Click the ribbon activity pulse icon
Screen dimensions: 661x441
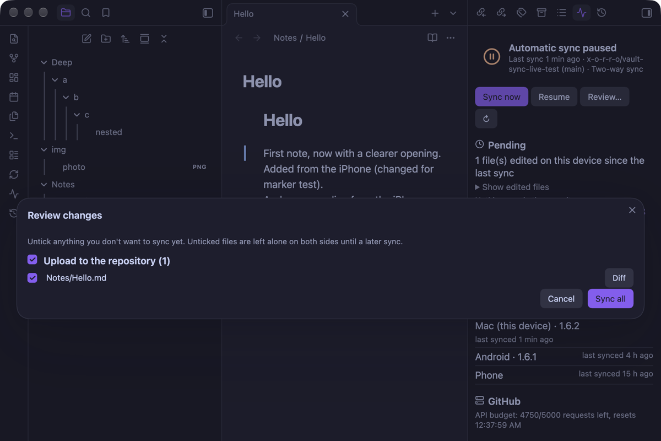coord(14,193)
